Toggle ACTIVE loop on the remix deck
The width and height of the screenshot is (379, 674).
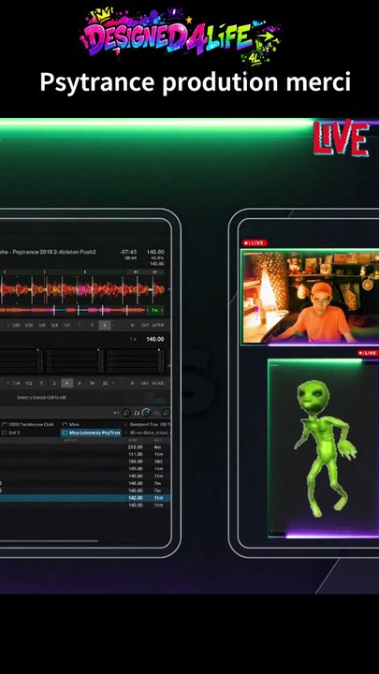click(158, 383)
